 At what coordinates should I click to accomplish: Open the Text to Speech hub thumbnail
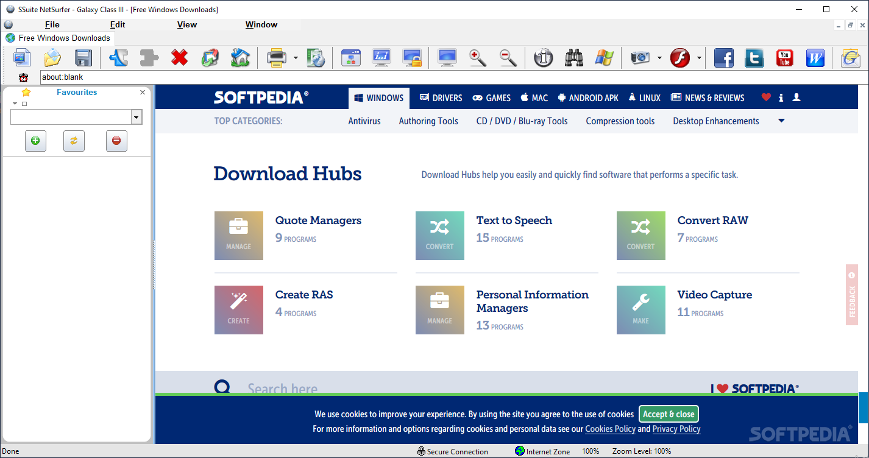tap(440, 236)
